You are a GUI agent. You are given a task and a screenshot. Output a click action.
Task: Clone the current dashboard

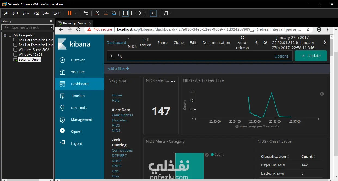pos(179,43)
